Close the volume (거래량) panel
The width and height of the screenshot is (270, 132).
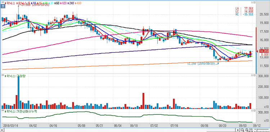click(254, 75)
